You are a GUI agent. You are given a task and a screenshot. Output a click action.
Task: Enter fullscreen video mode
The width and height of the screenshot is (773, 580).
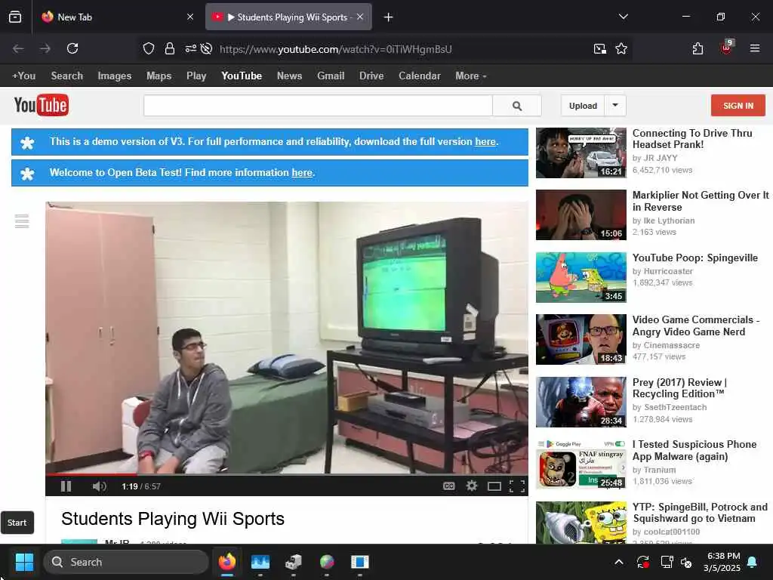pyautogui.click(x=516, y=487)
